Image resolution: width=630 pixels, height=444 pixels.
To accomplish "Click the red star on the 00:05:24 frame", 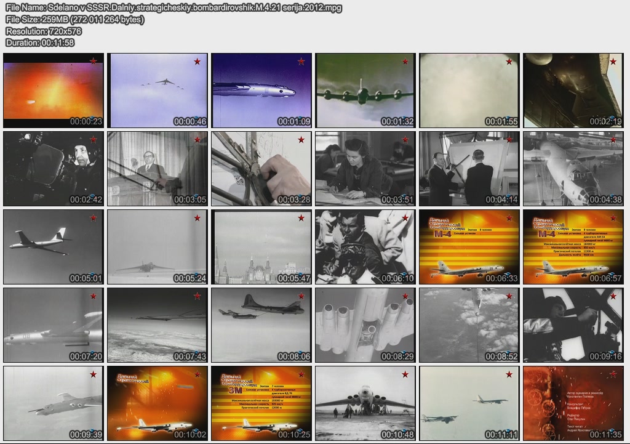I will [197, 218].
